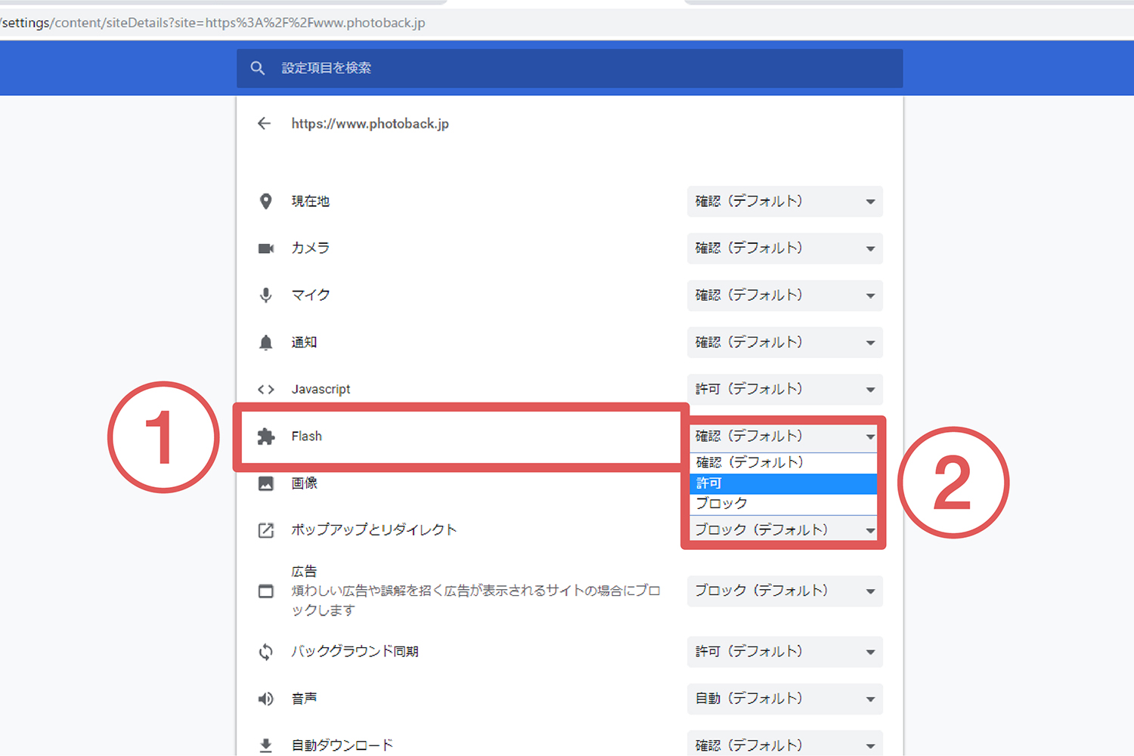Click the download icon for 自動ダウンロード
1134x756 pixels.
click(266, 745)
